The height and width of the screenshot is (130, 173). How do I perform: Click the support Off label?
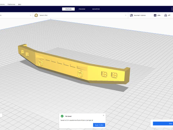(169, 15)
